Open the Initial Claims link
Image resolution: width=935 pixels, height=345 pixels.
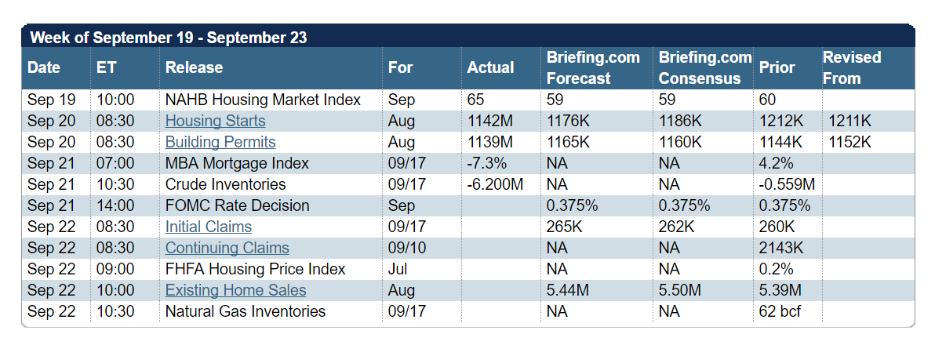point(209,227)
